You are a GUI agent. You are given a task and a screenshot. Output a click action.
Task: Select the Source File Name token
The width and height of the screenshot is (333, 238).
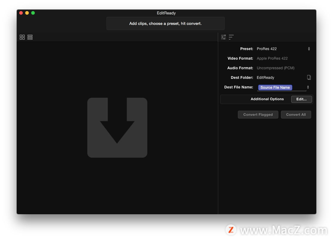pyautogui.click(x=275, y=88)
